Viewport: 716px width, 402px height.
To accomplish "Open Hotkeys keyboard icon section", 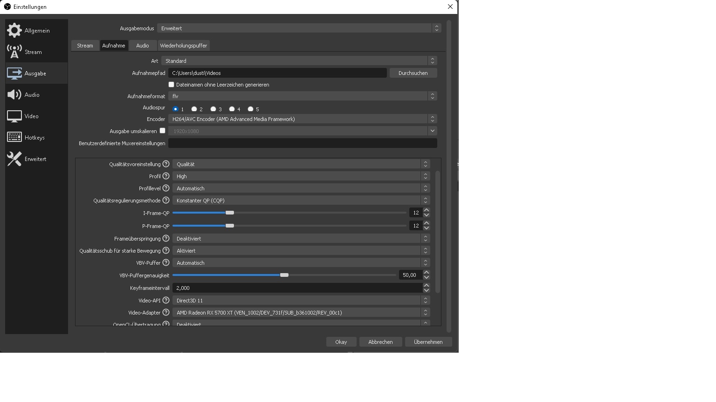I will [x=15, y=138].
